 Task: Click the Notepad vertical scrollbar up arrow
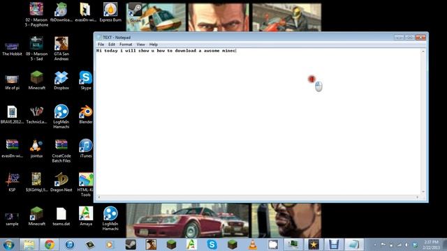tap(423, 51)
